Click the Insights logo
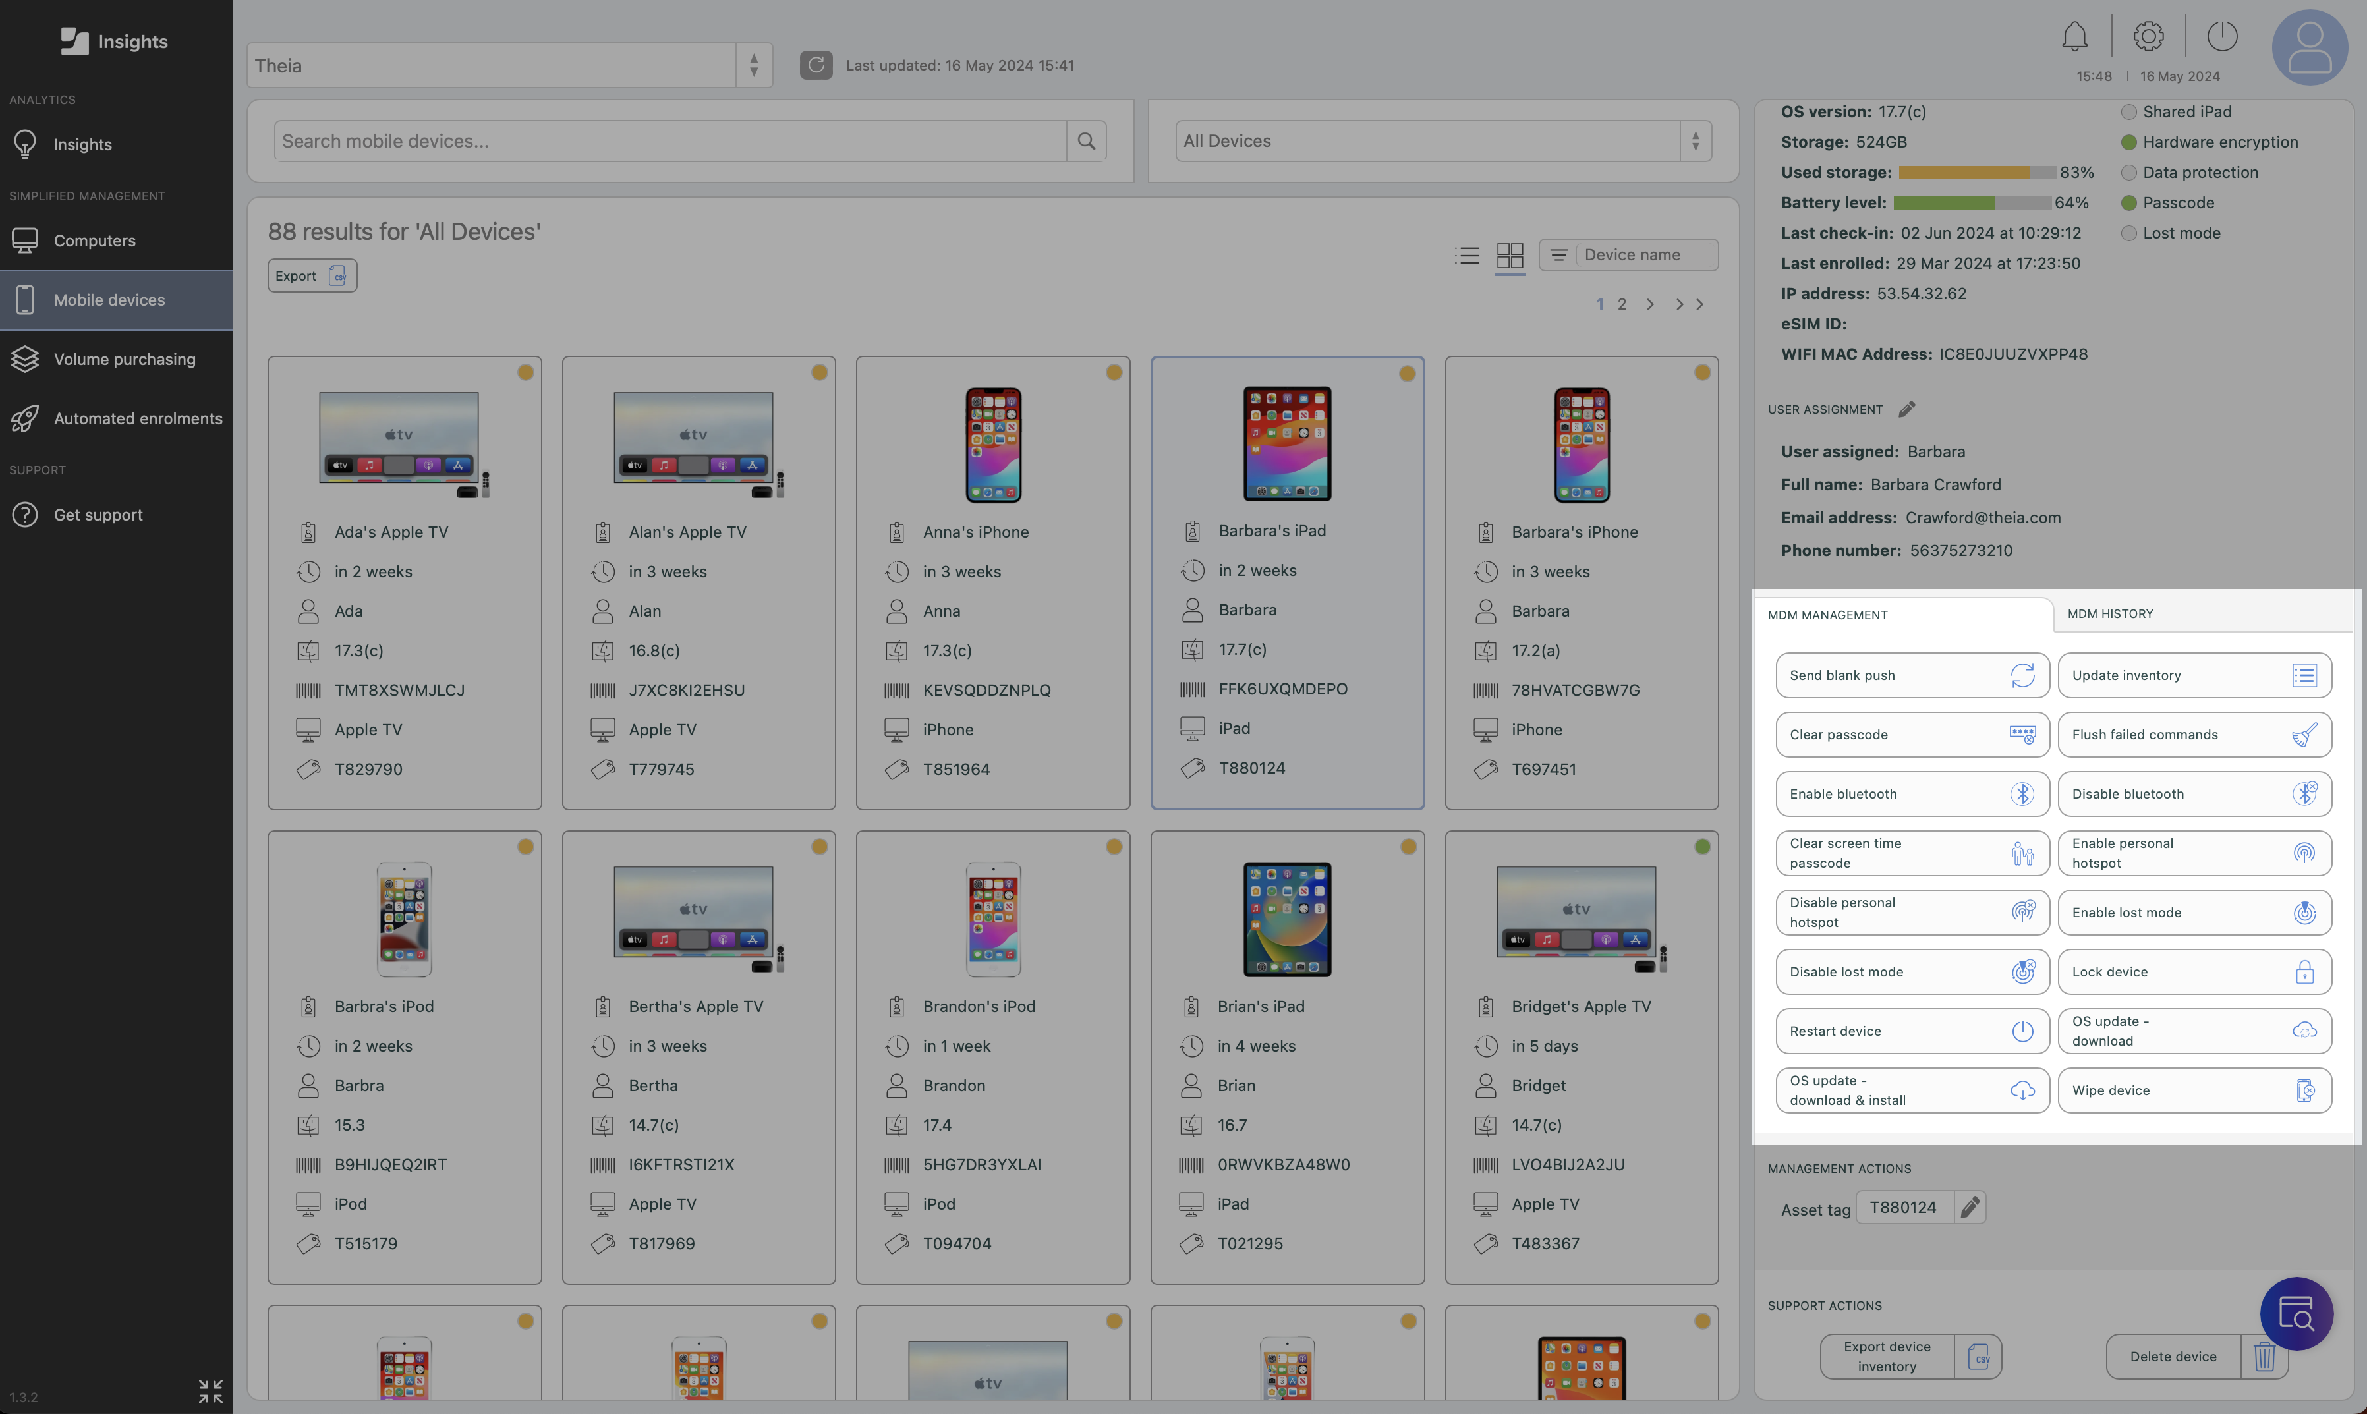Screen dimensions: 2367x1414 coord(115,41)
